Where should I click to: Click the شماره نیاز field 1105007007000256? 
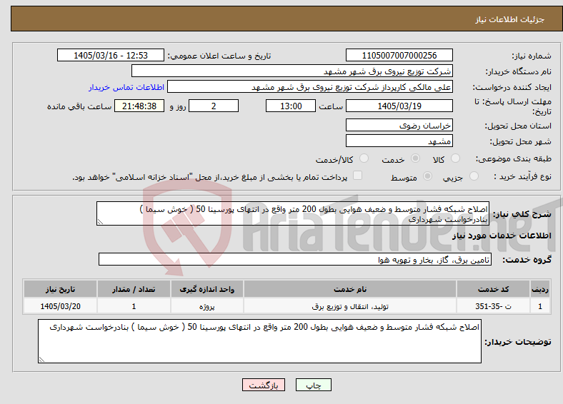tap(399, 55)
